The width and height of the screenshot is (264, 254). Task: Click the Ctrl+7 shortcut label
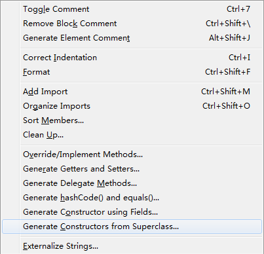pyautogui.click(x=238, y=9)
